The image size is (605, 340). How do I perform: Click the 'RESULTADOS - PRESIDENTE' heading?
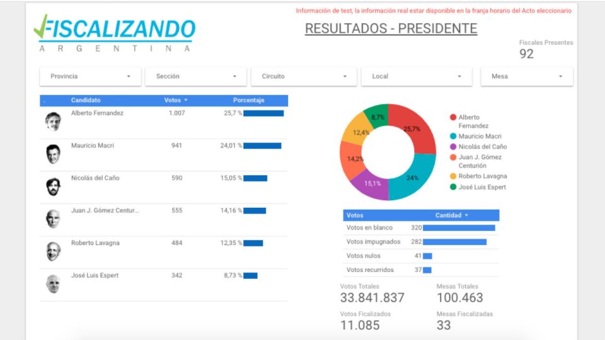coord(391,28)
